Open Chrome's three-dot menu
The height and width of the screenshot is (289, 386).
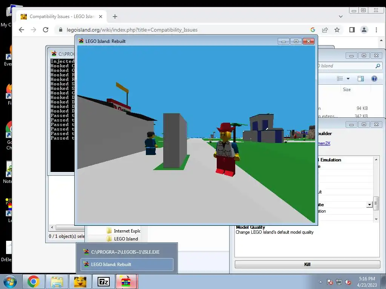377,30
